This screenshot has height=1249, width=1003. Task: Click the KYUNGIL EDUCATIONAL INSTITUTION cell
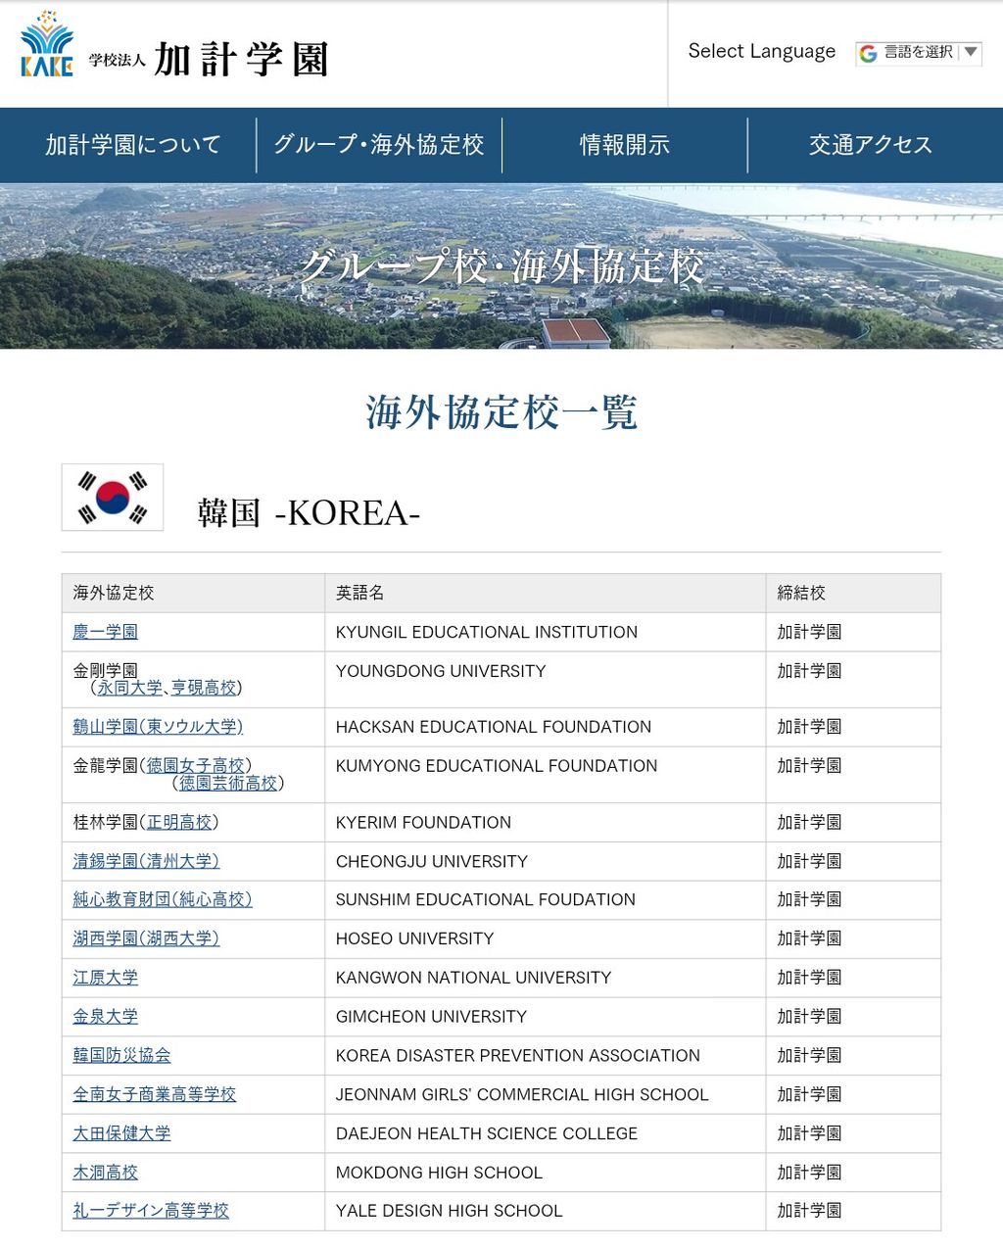tap(545, 632)
